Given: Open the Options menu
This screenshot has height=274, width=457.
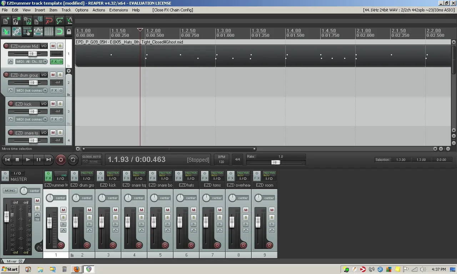Looking at the screenshot, I should pyautogui.click(x=82, y=10).
